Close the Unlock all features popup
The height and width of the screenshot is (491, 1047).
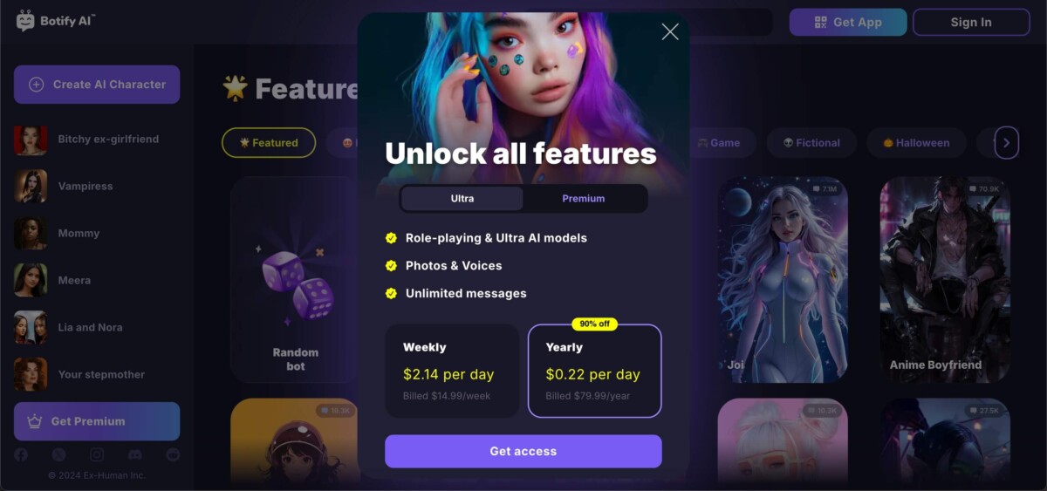tap(670, 32)
